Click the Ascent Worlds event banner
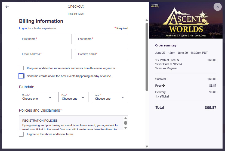Viewport: 225px width, 151px height. click(186, 20)
